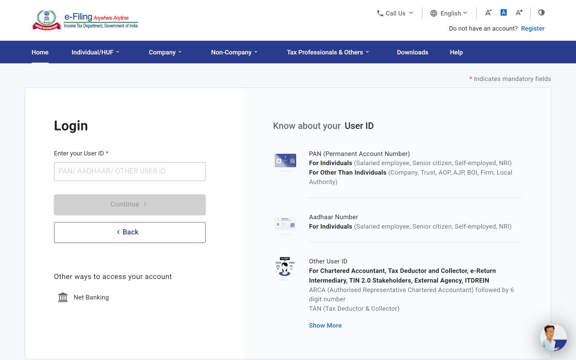Click 'TAN (Tax Deductor & Collector)' text

click(354, 309)
